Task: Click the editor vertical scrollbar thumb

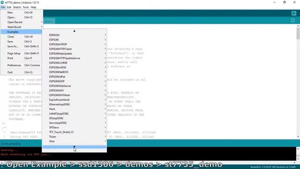Action: [298, 33]
